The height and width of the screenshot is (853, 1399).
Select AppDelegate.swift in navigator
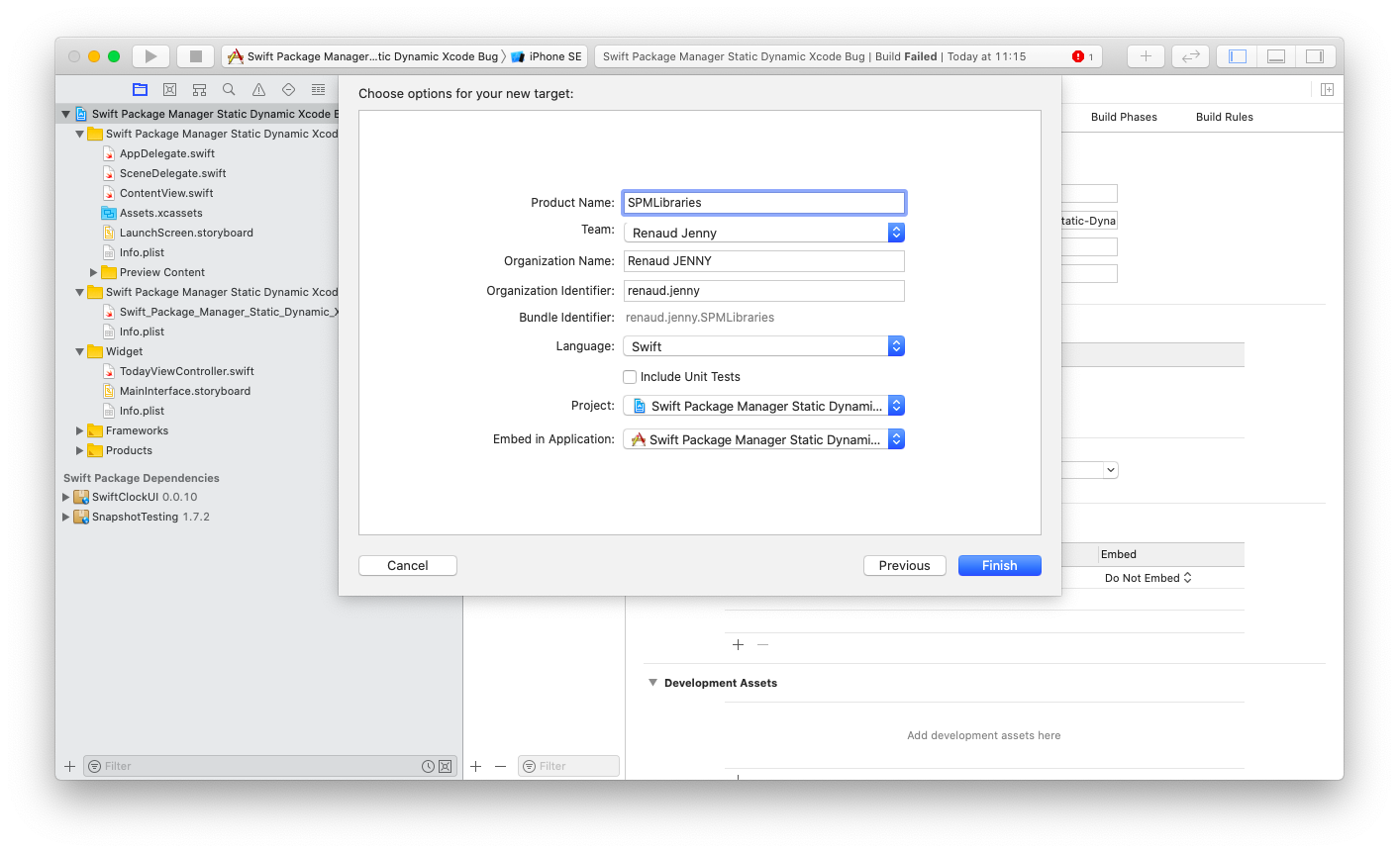[166, 153]
